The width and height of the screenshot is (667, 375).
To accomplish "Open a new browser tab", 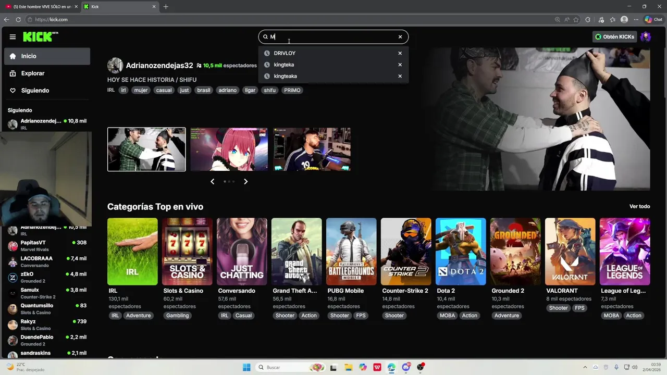I will (x=166, y=7).
